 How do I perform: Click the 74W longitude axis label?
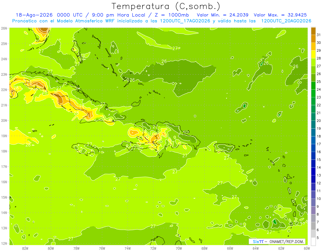pyautogui.click(x=128, y=248)
